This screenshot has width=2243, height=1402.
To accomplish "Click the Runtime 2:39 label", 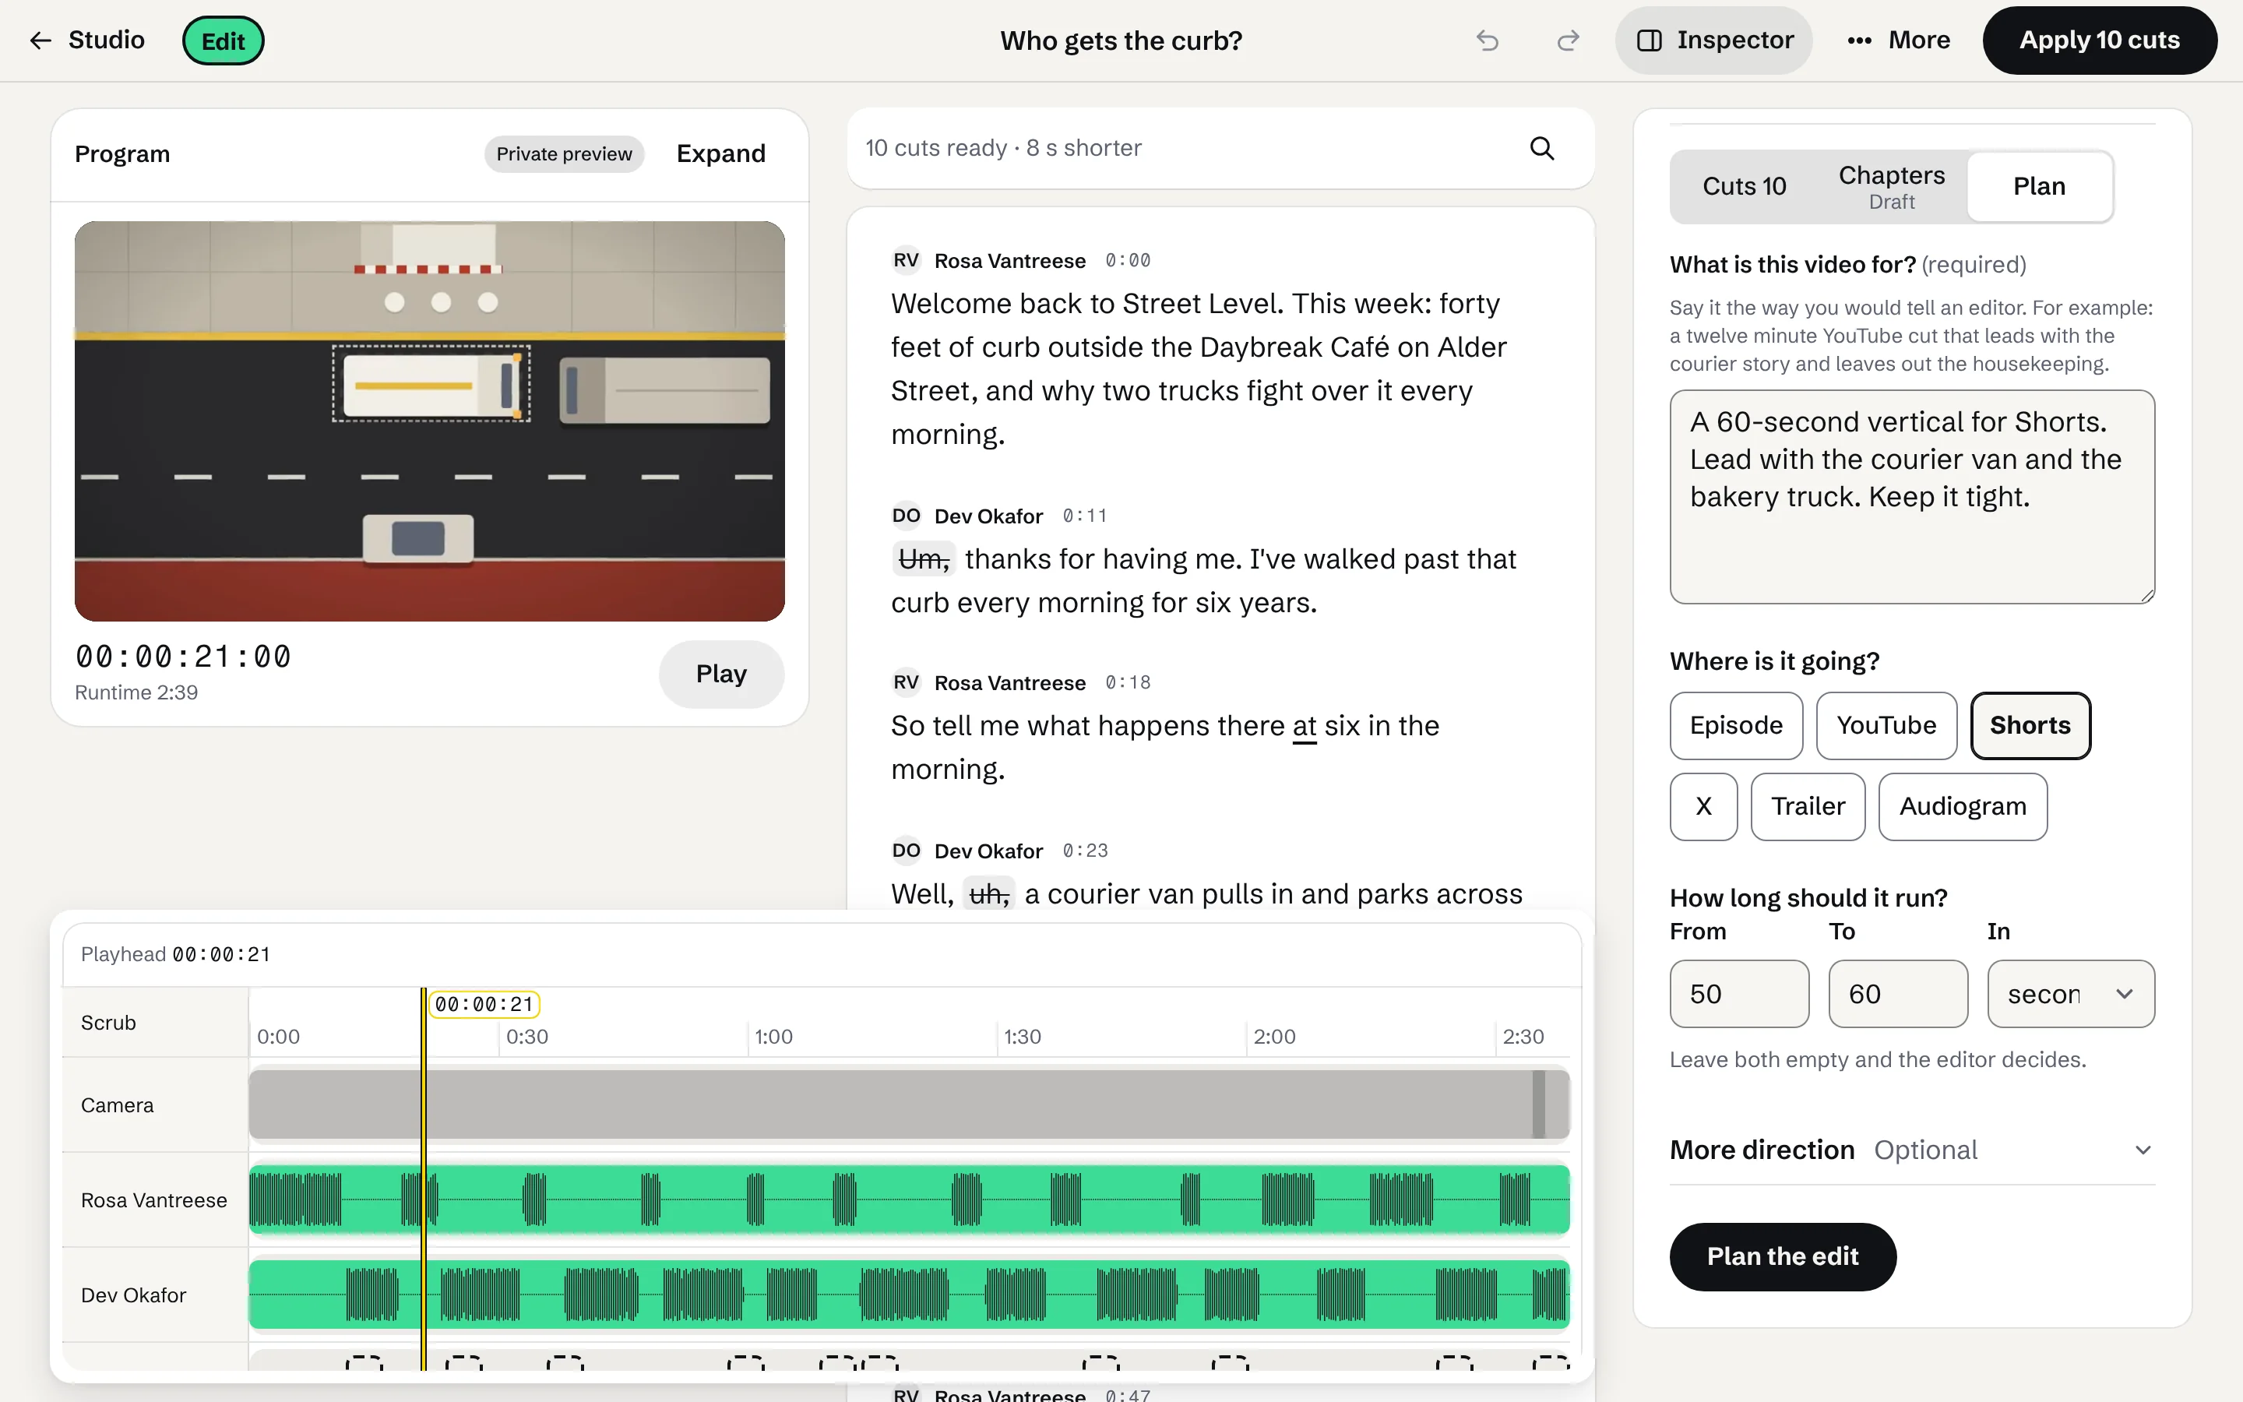I will (136, 692).
